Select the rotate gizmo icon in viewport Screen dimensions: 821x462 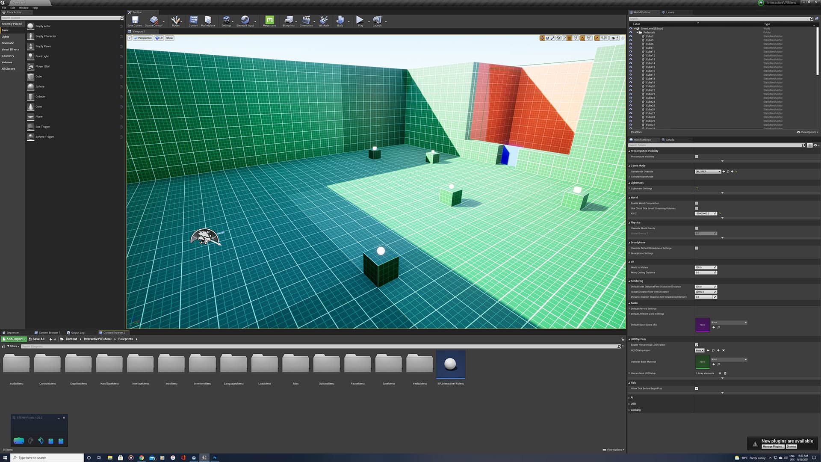[x=547, y=38]
